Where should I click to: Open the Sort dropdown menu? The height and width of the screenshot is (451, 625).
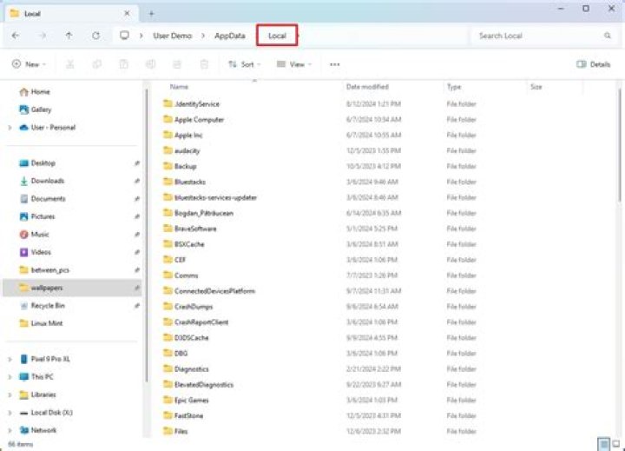pos(244,64)
